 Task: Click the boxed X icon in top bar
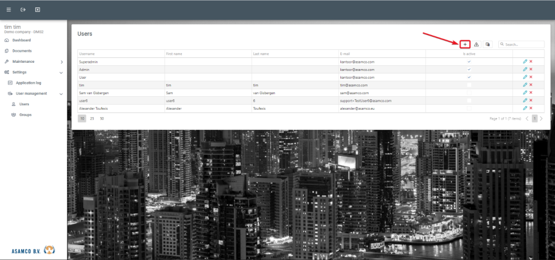pyautogui.click(x=38, y=10)
